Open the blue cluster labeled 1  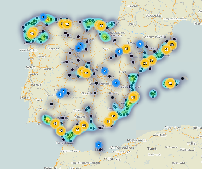point(116,83)
